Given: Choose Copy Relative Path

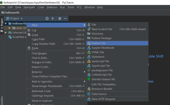Looking at the screenshot, I should pyautogui.click(x=56, y=44).
